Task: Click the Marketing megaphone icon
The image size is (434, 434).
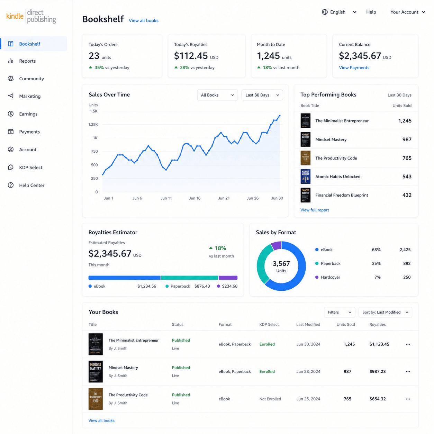Action: (x=11, y=96)
